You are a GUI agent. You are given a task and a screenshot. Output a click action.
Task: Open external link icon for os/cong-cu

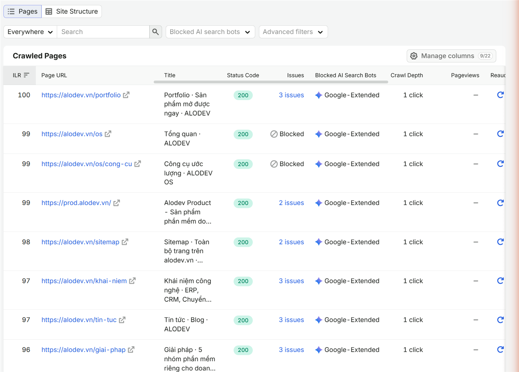click(138, 164)
